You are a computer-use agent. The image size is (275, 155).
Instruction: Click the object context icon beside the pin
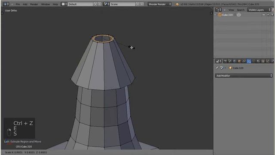[x=222, y=68]
